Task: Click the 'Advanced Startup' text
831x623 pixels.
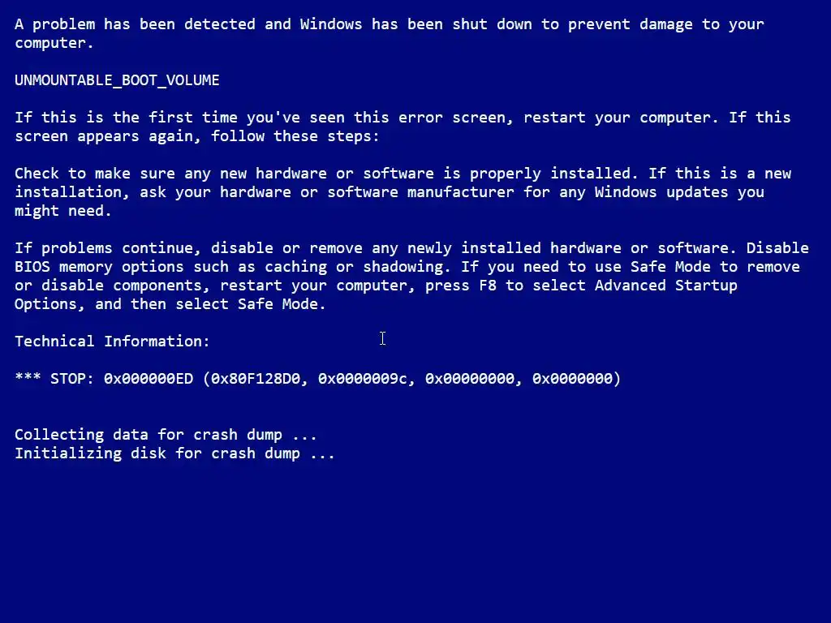Action: click(x=666, y=285)
